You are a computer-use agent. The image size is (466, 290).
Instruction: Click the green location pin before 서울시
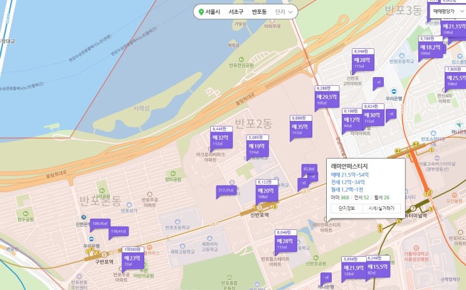pyautogui.click(x=201, y=12)
